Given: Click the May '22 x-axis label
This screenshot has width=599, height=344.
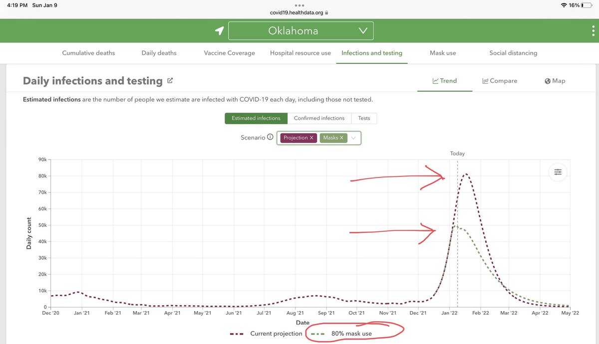Looking at the screenshot, I should [570, 313].
